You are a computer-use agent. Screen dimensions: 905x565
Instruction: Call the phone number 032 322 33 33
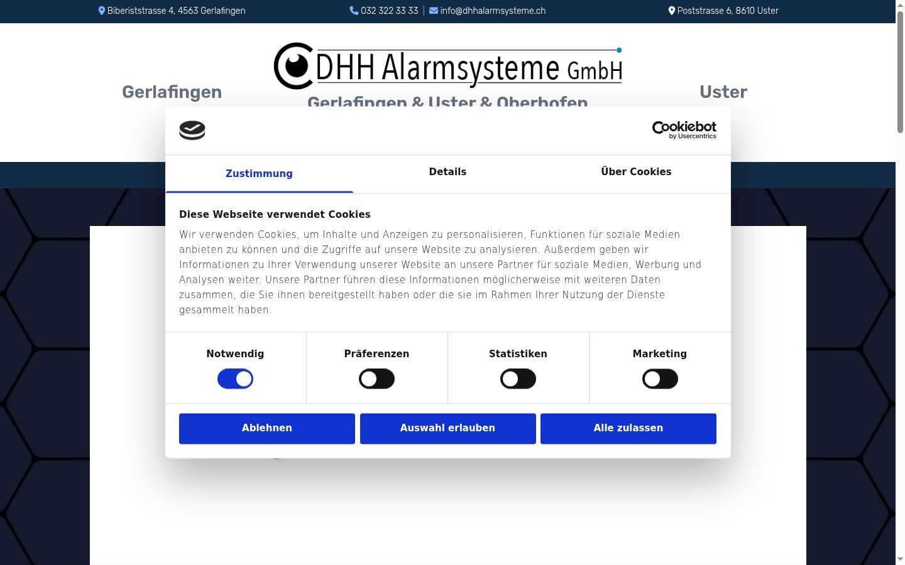coord(390,11)
